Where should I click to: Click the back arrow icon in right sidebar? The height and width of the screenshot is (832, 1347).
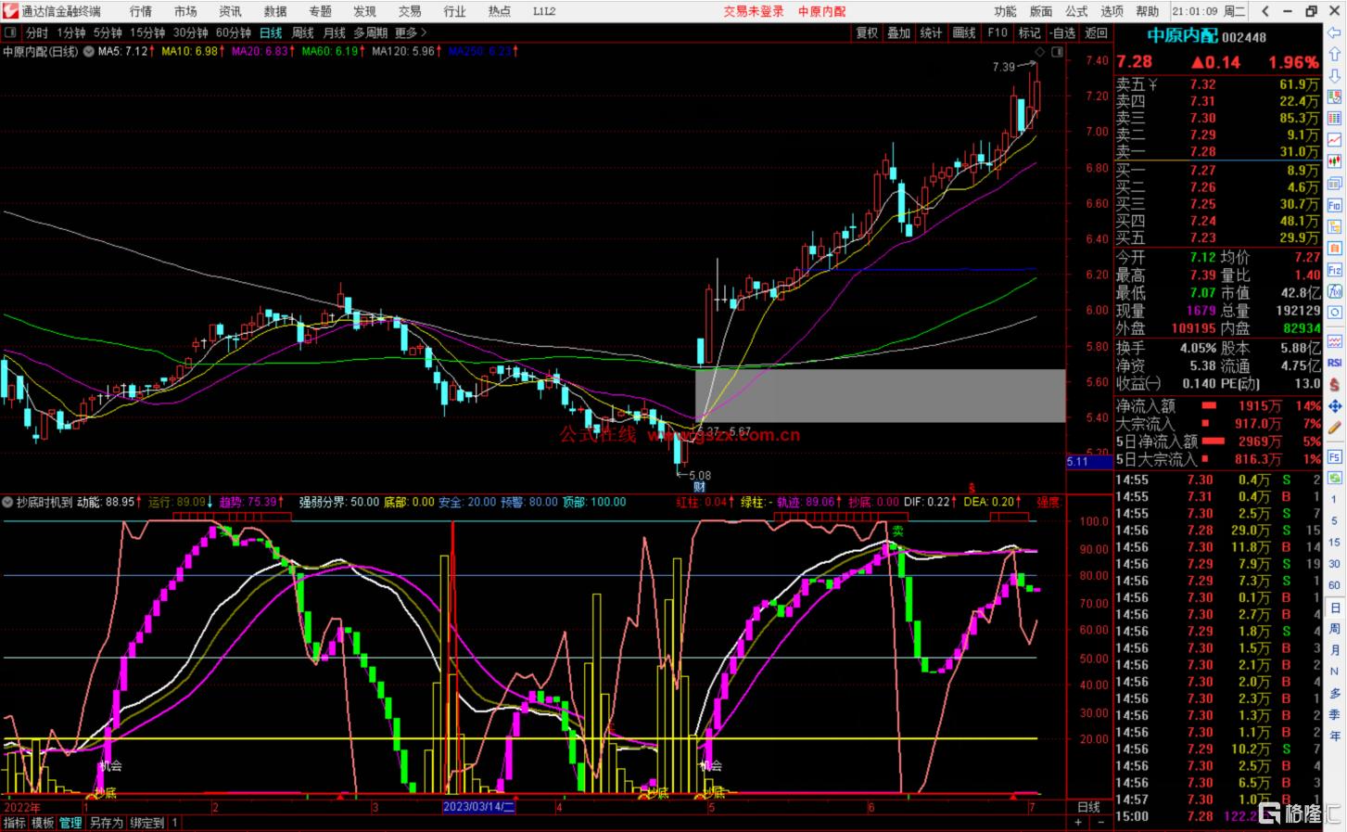coord(1335,34)
